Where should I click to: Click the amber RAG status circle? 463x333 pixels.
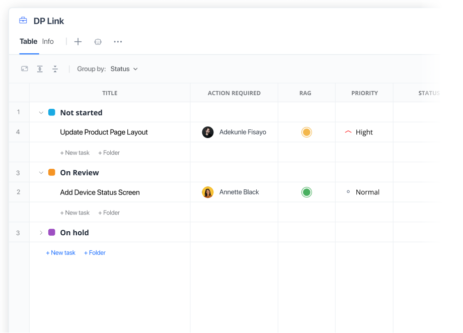306,132
